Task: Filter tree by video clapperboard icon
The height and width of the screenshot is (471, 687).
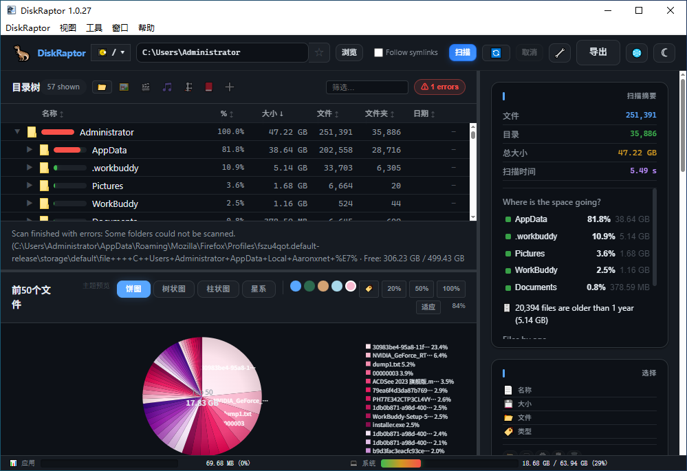Action: point(146,87)
